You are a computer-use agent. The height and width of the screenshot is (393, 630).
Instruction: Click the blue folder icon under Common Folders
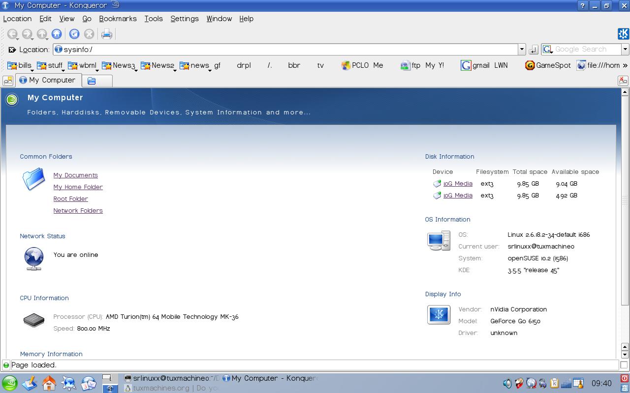33,179
